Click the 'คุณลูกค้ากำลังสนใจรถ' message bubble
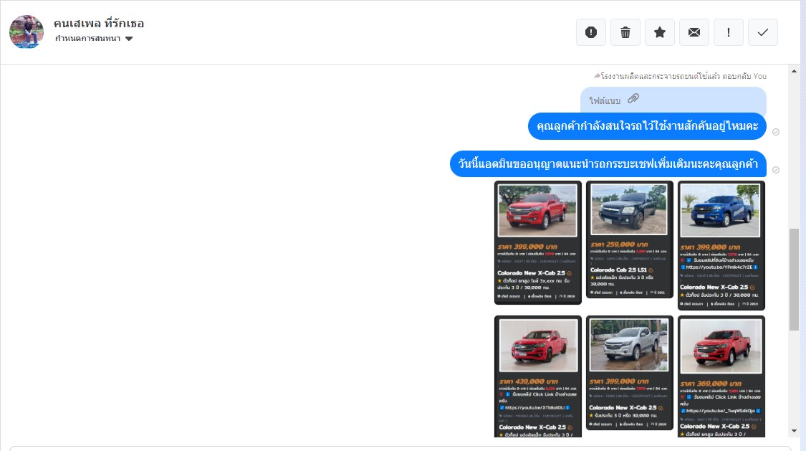This screenshot has width=806, height=451. pyautogui.click(x=647, y=126)
